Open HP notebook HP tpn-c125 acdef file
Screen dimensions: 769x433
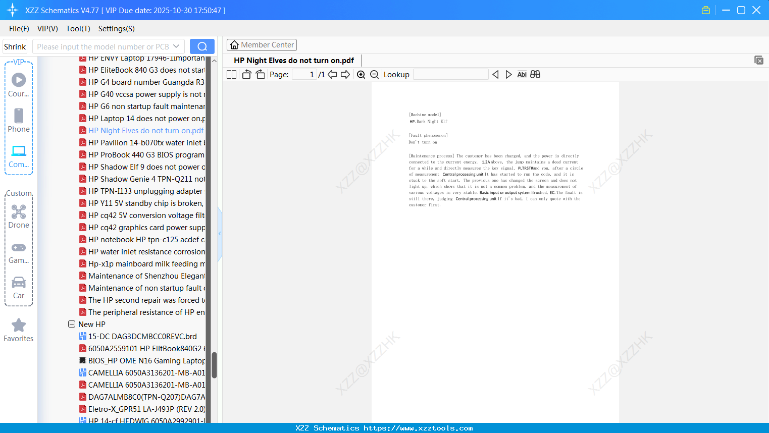coord(142,240)
